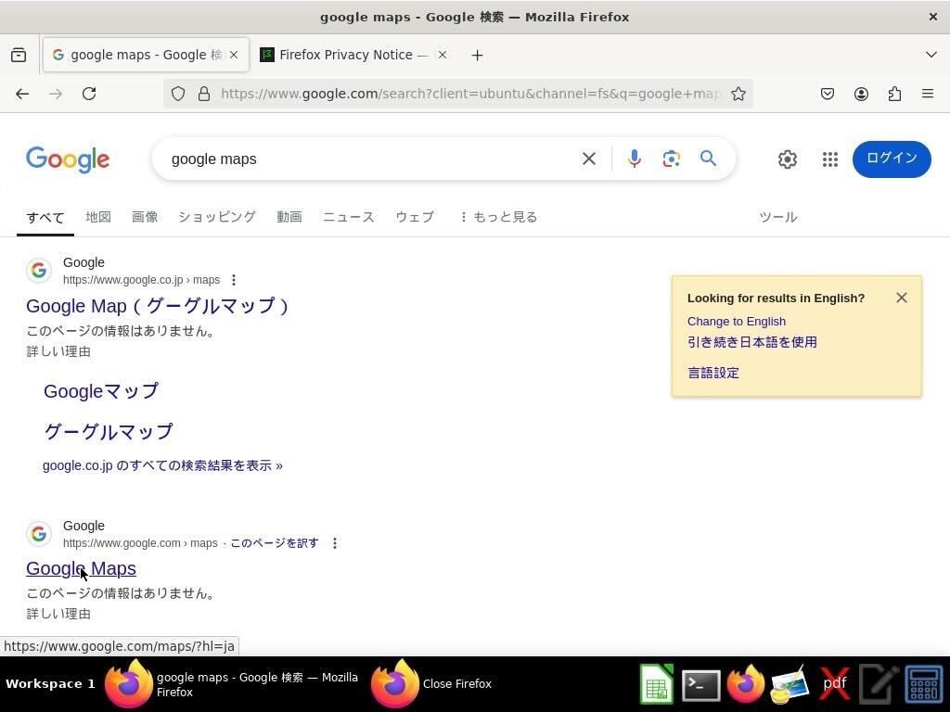Switch to the ショッピング results tab
The image size is (950, 712).
(x=217, y=217)
